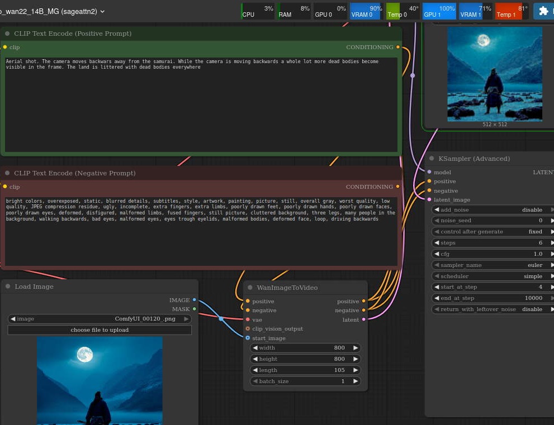
Task: Click the choose file to upload button
Action: click(100, 330)
